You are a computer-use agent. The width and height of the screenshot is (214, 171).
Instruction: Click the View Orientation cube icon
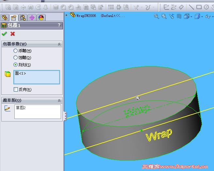[186, 16]
